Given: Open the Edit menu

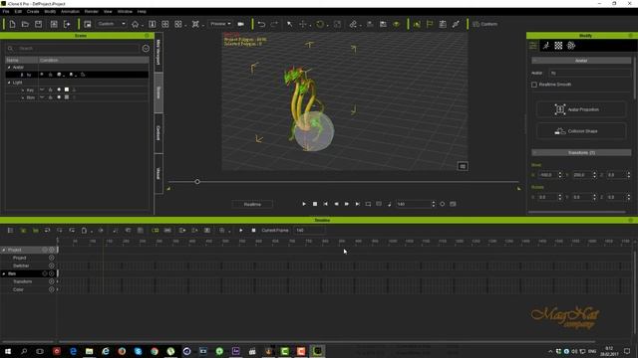Looking at the screenshot, I should pos(18,11).
